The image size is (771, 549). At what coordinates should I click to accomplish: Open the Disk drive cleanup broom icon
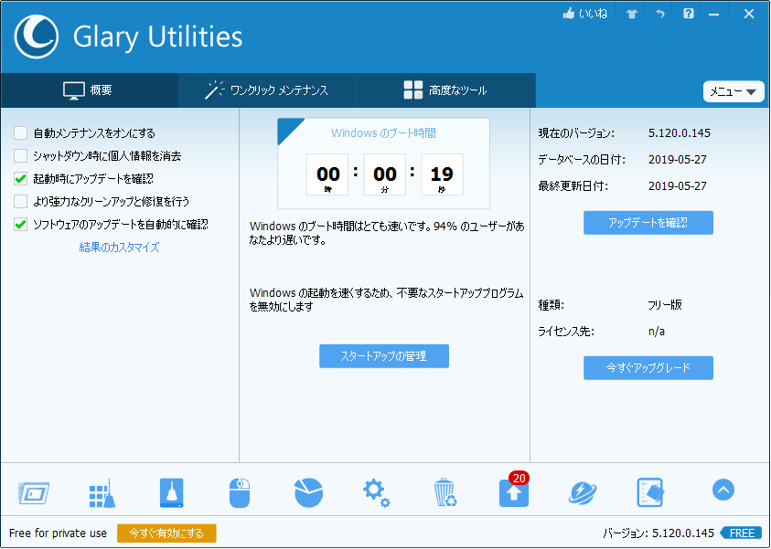point(171,493)
